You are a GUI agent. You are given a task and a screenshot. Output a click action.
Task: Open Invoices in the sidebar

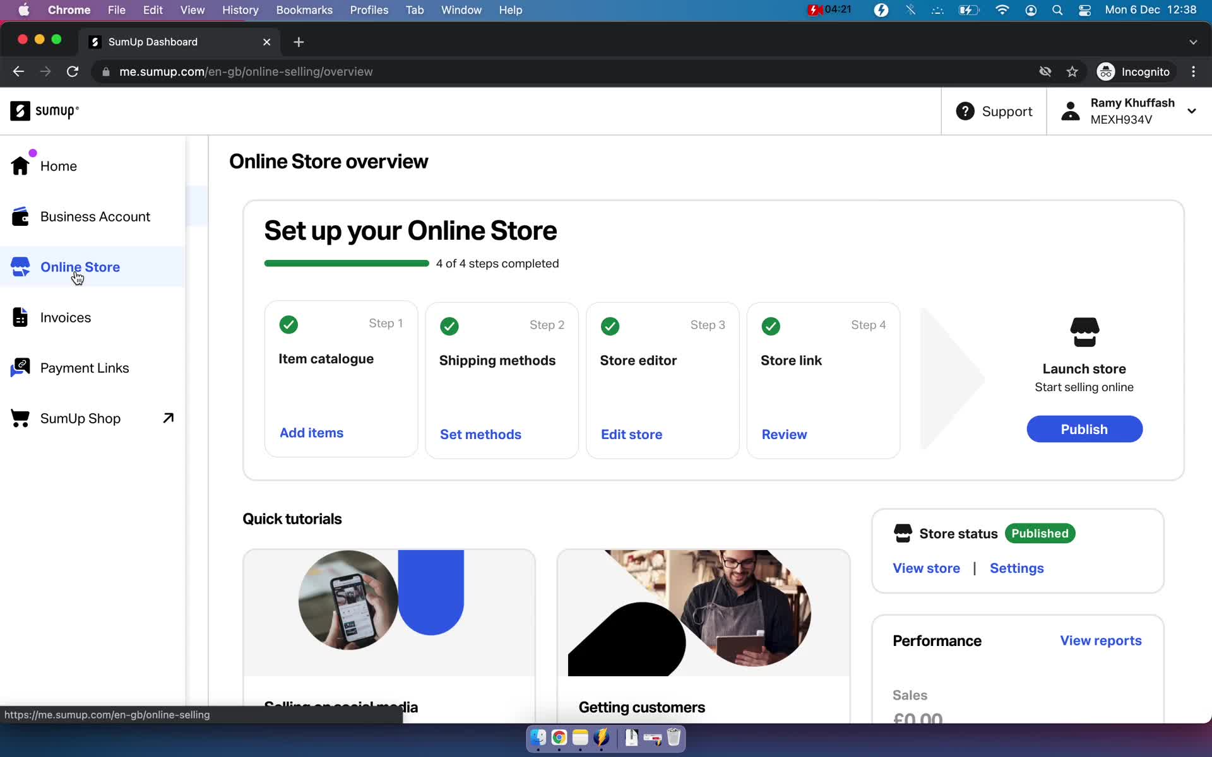pyautogui.click(x=66, y=317)
